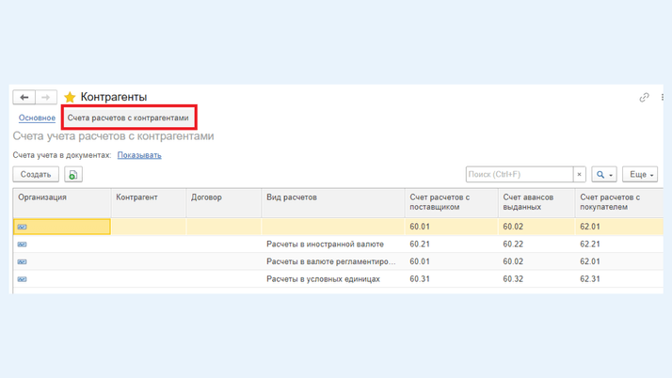
Task: Click the row icon for Расчеты в условных единицах
Action: tap(22, 279)
